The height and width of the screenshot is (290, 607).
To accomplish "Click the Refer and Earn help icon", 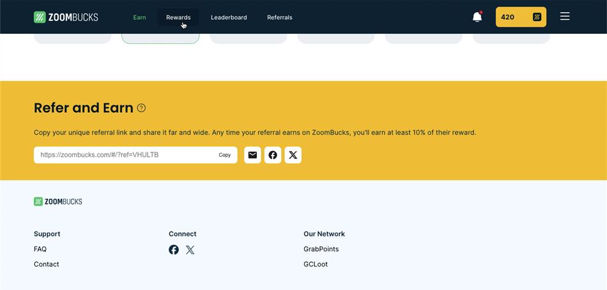I will 141,108.
